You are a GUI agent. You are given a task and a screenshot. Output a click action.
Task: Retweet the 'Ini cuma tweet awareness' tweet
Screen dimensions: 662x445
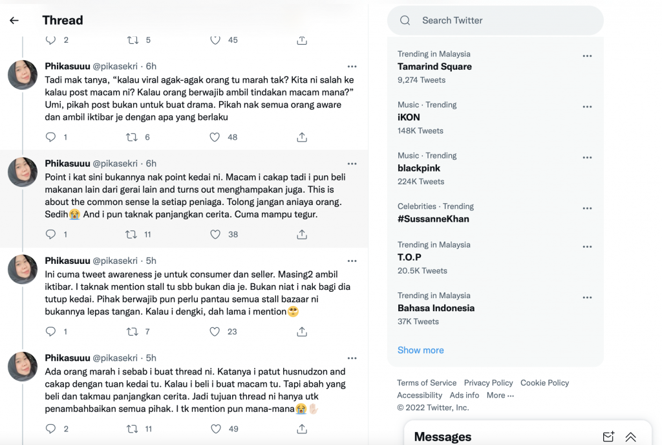coord(131,332)
